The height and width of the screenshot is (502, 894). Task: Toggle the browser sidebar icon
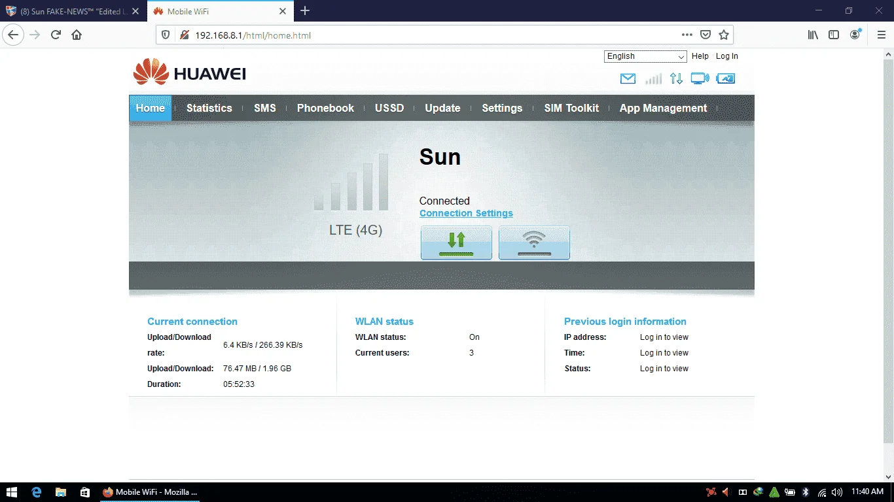tap(834, 35)
